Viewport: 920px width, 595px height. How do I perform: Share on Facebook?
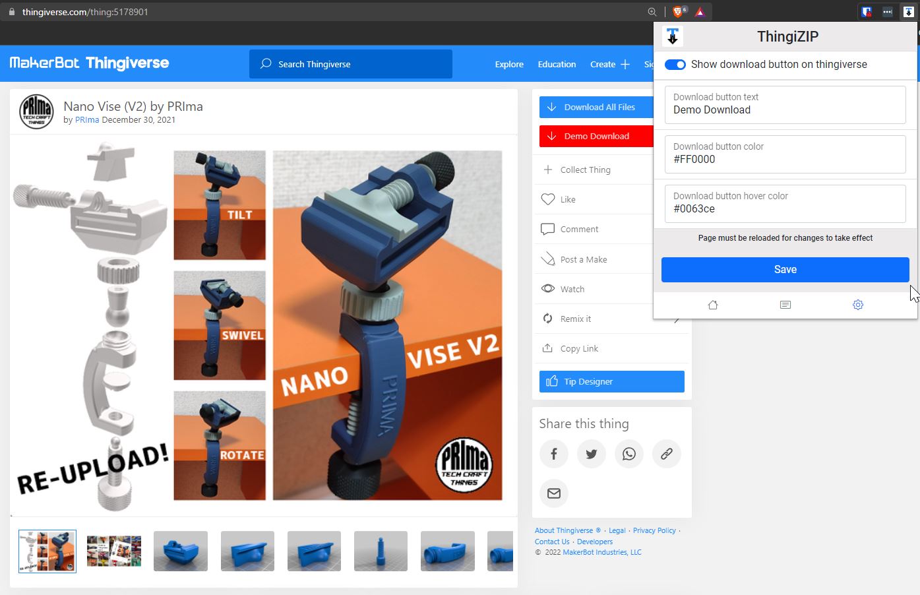[x=554, y=454]
